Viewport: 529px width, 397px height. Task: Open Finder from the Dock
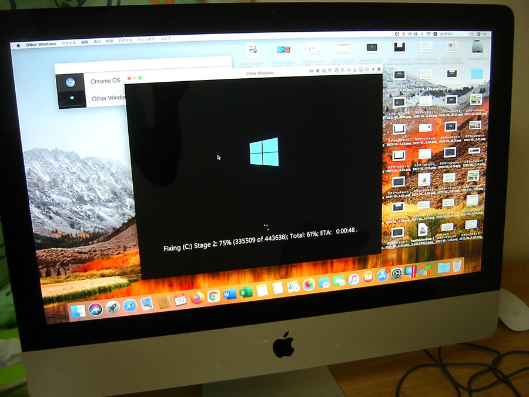pos(78,311)
